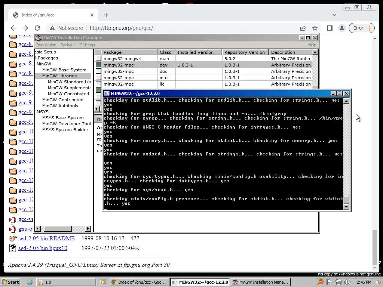Open Windows Start menu

(x=10, y=282)
